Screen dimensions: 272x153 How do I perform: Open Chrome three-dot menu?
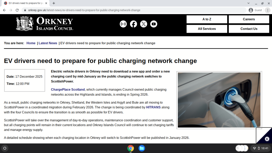pos(268,10)
